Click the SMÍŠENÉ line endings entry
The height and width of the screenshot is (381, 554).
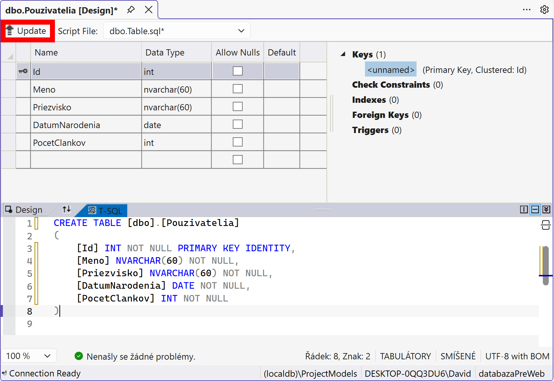[x=458, y=356]
